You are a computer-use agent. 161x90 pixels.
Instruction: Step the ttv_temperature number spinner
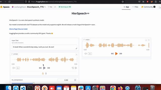75,80
